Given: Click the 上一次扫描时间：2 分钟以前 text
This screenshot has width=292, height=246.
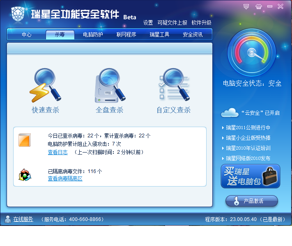Looking at the screenshot, I should (109, 152).
